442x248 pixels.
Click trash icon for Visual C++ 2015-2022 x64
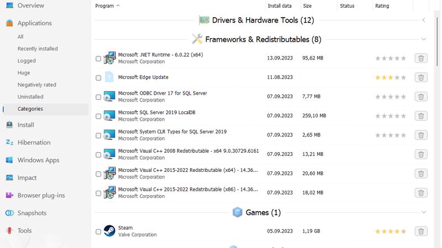point(421,174)
